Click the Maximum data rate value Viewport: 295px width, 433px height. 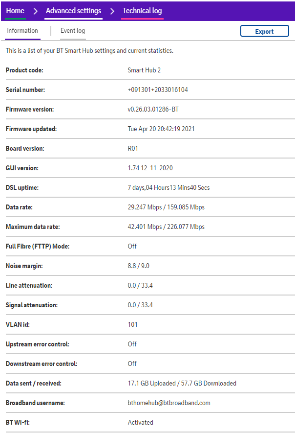[166, 227]
